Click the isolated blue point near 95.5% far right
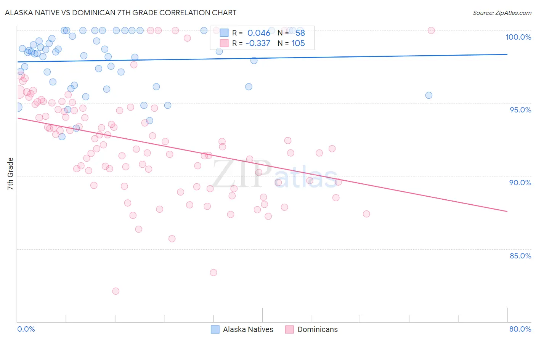536x340 pixels. coord(429,95)
